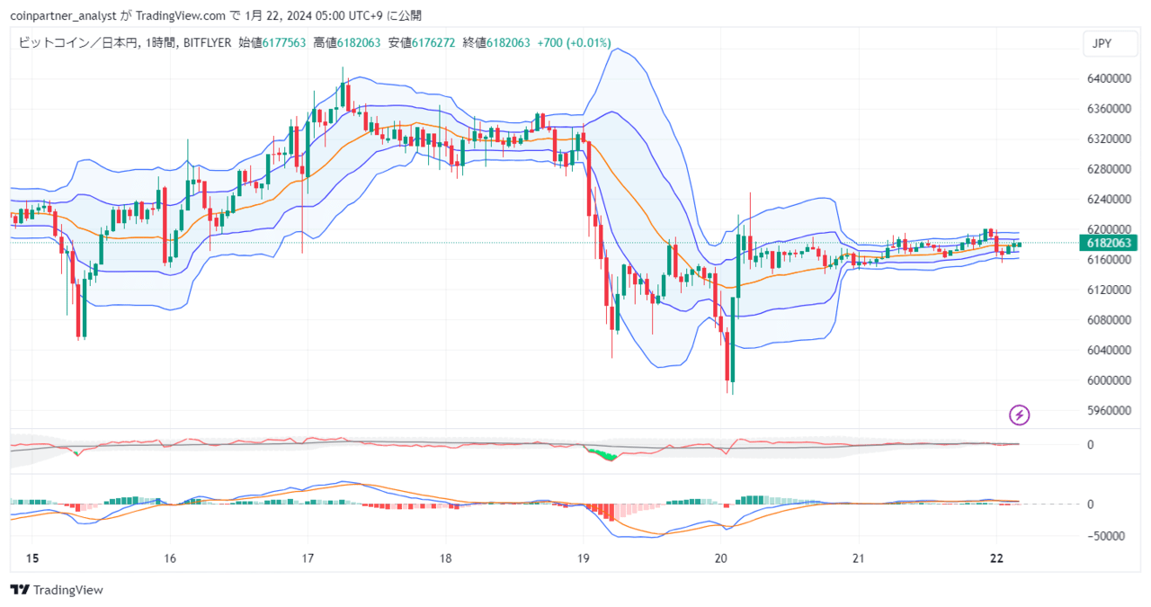Click the 1時間 timeframe label
Viewport: 1151px width, 607px height.
(162, 42)
